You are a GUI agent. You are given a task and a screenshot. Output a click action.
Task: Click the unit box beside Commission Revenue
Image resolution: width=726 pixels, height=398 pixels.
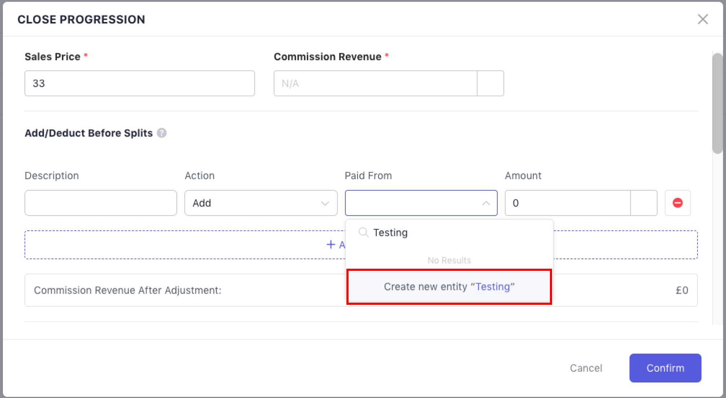coord(490,83)
